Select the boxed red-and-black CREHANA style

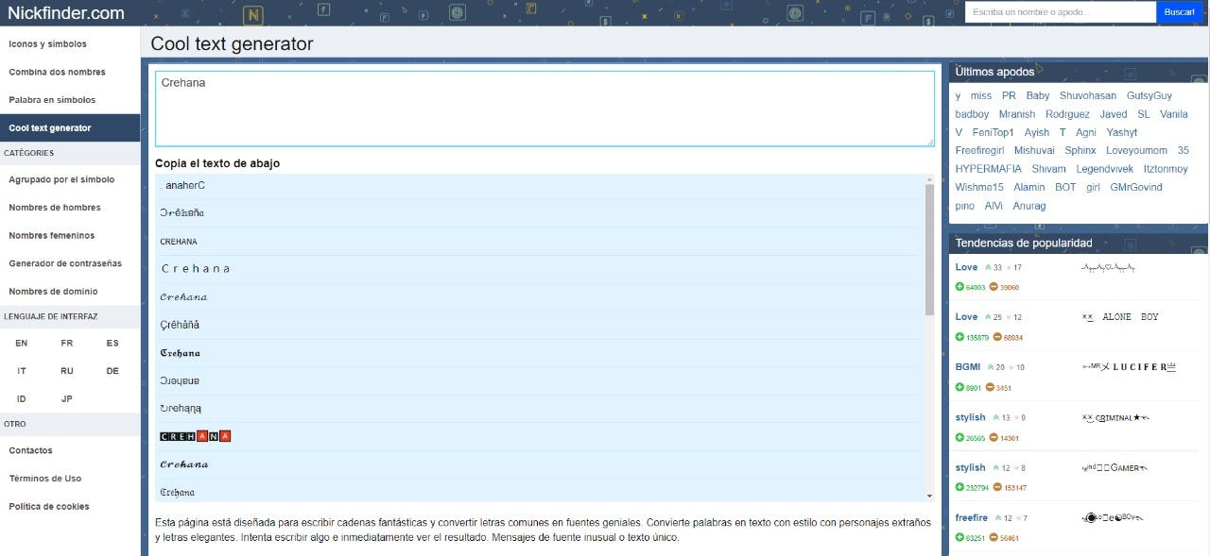(x=196, y=436)
